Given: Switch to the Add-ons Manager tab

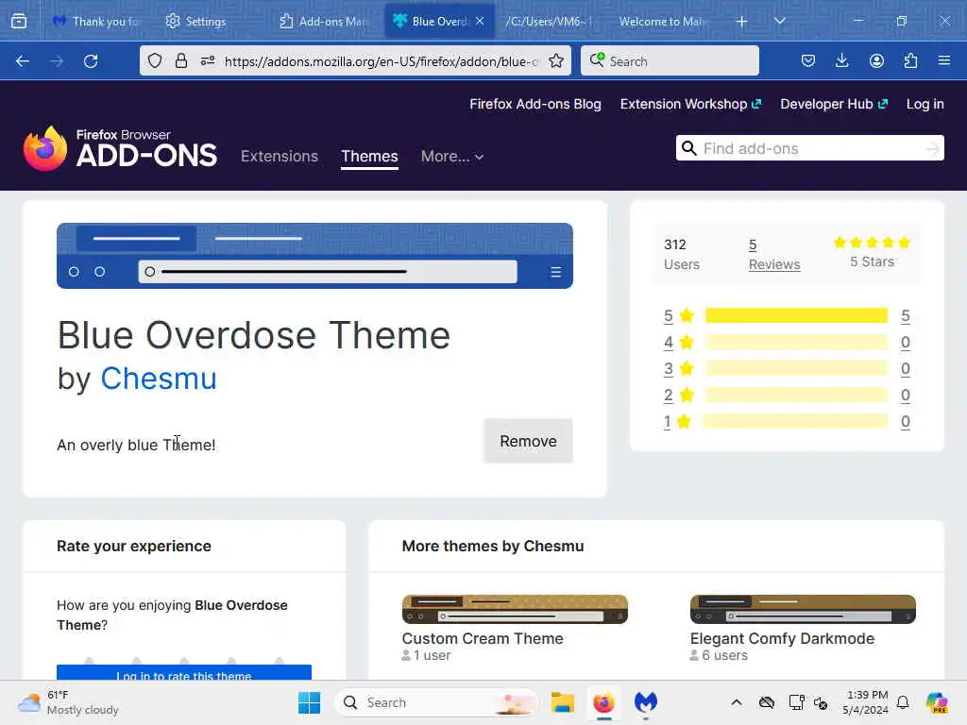Looking at the screenshot, I should coord(323,22).
